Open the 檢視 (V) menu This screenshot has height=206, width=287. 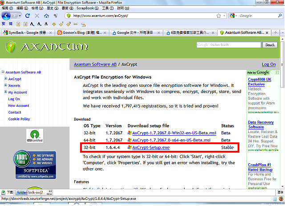37,8
